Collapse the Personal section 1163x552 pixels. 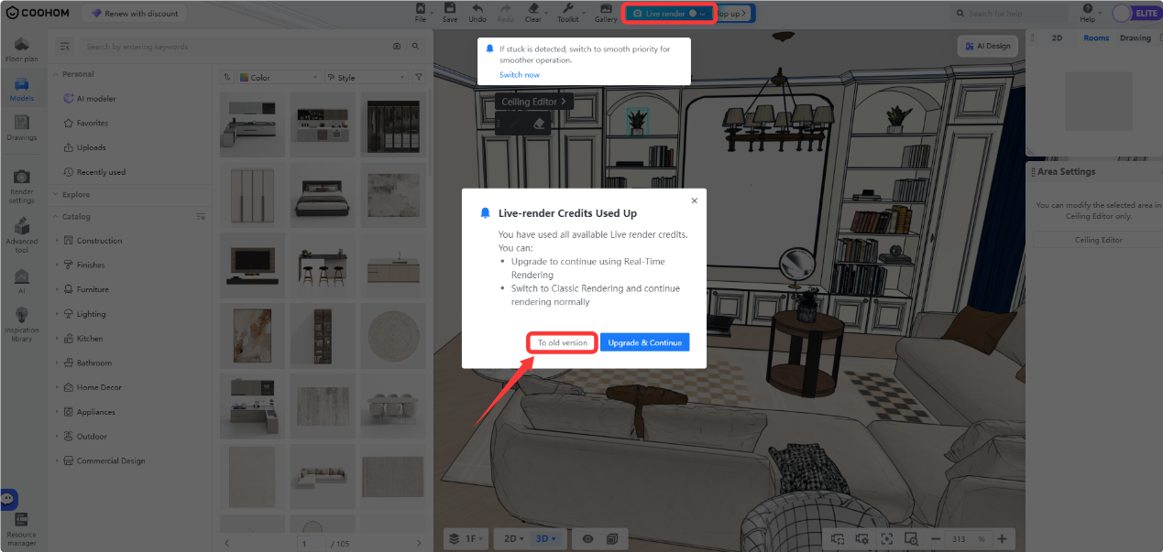point(56,74)
